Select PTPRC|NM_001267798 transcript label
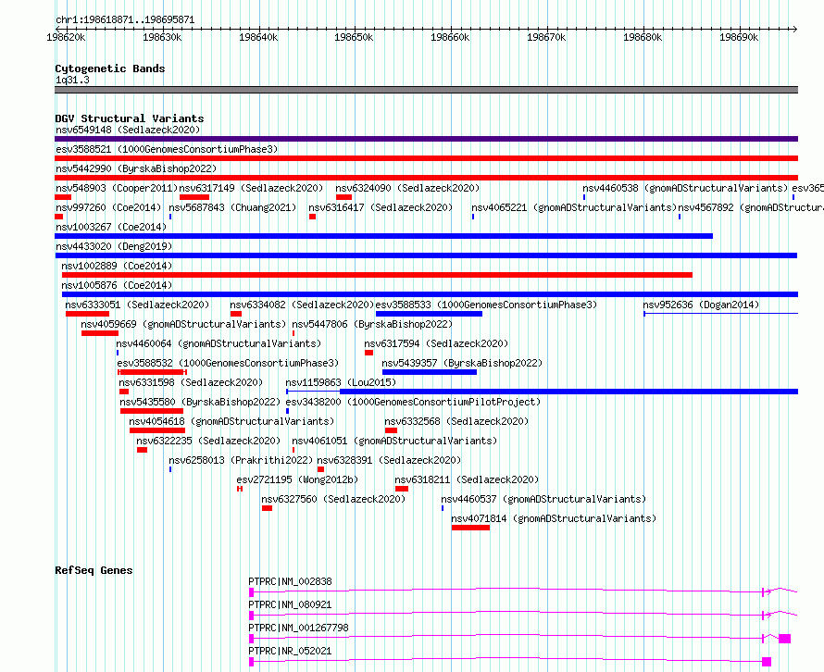The image size is (824, 672). click(298, 628)
